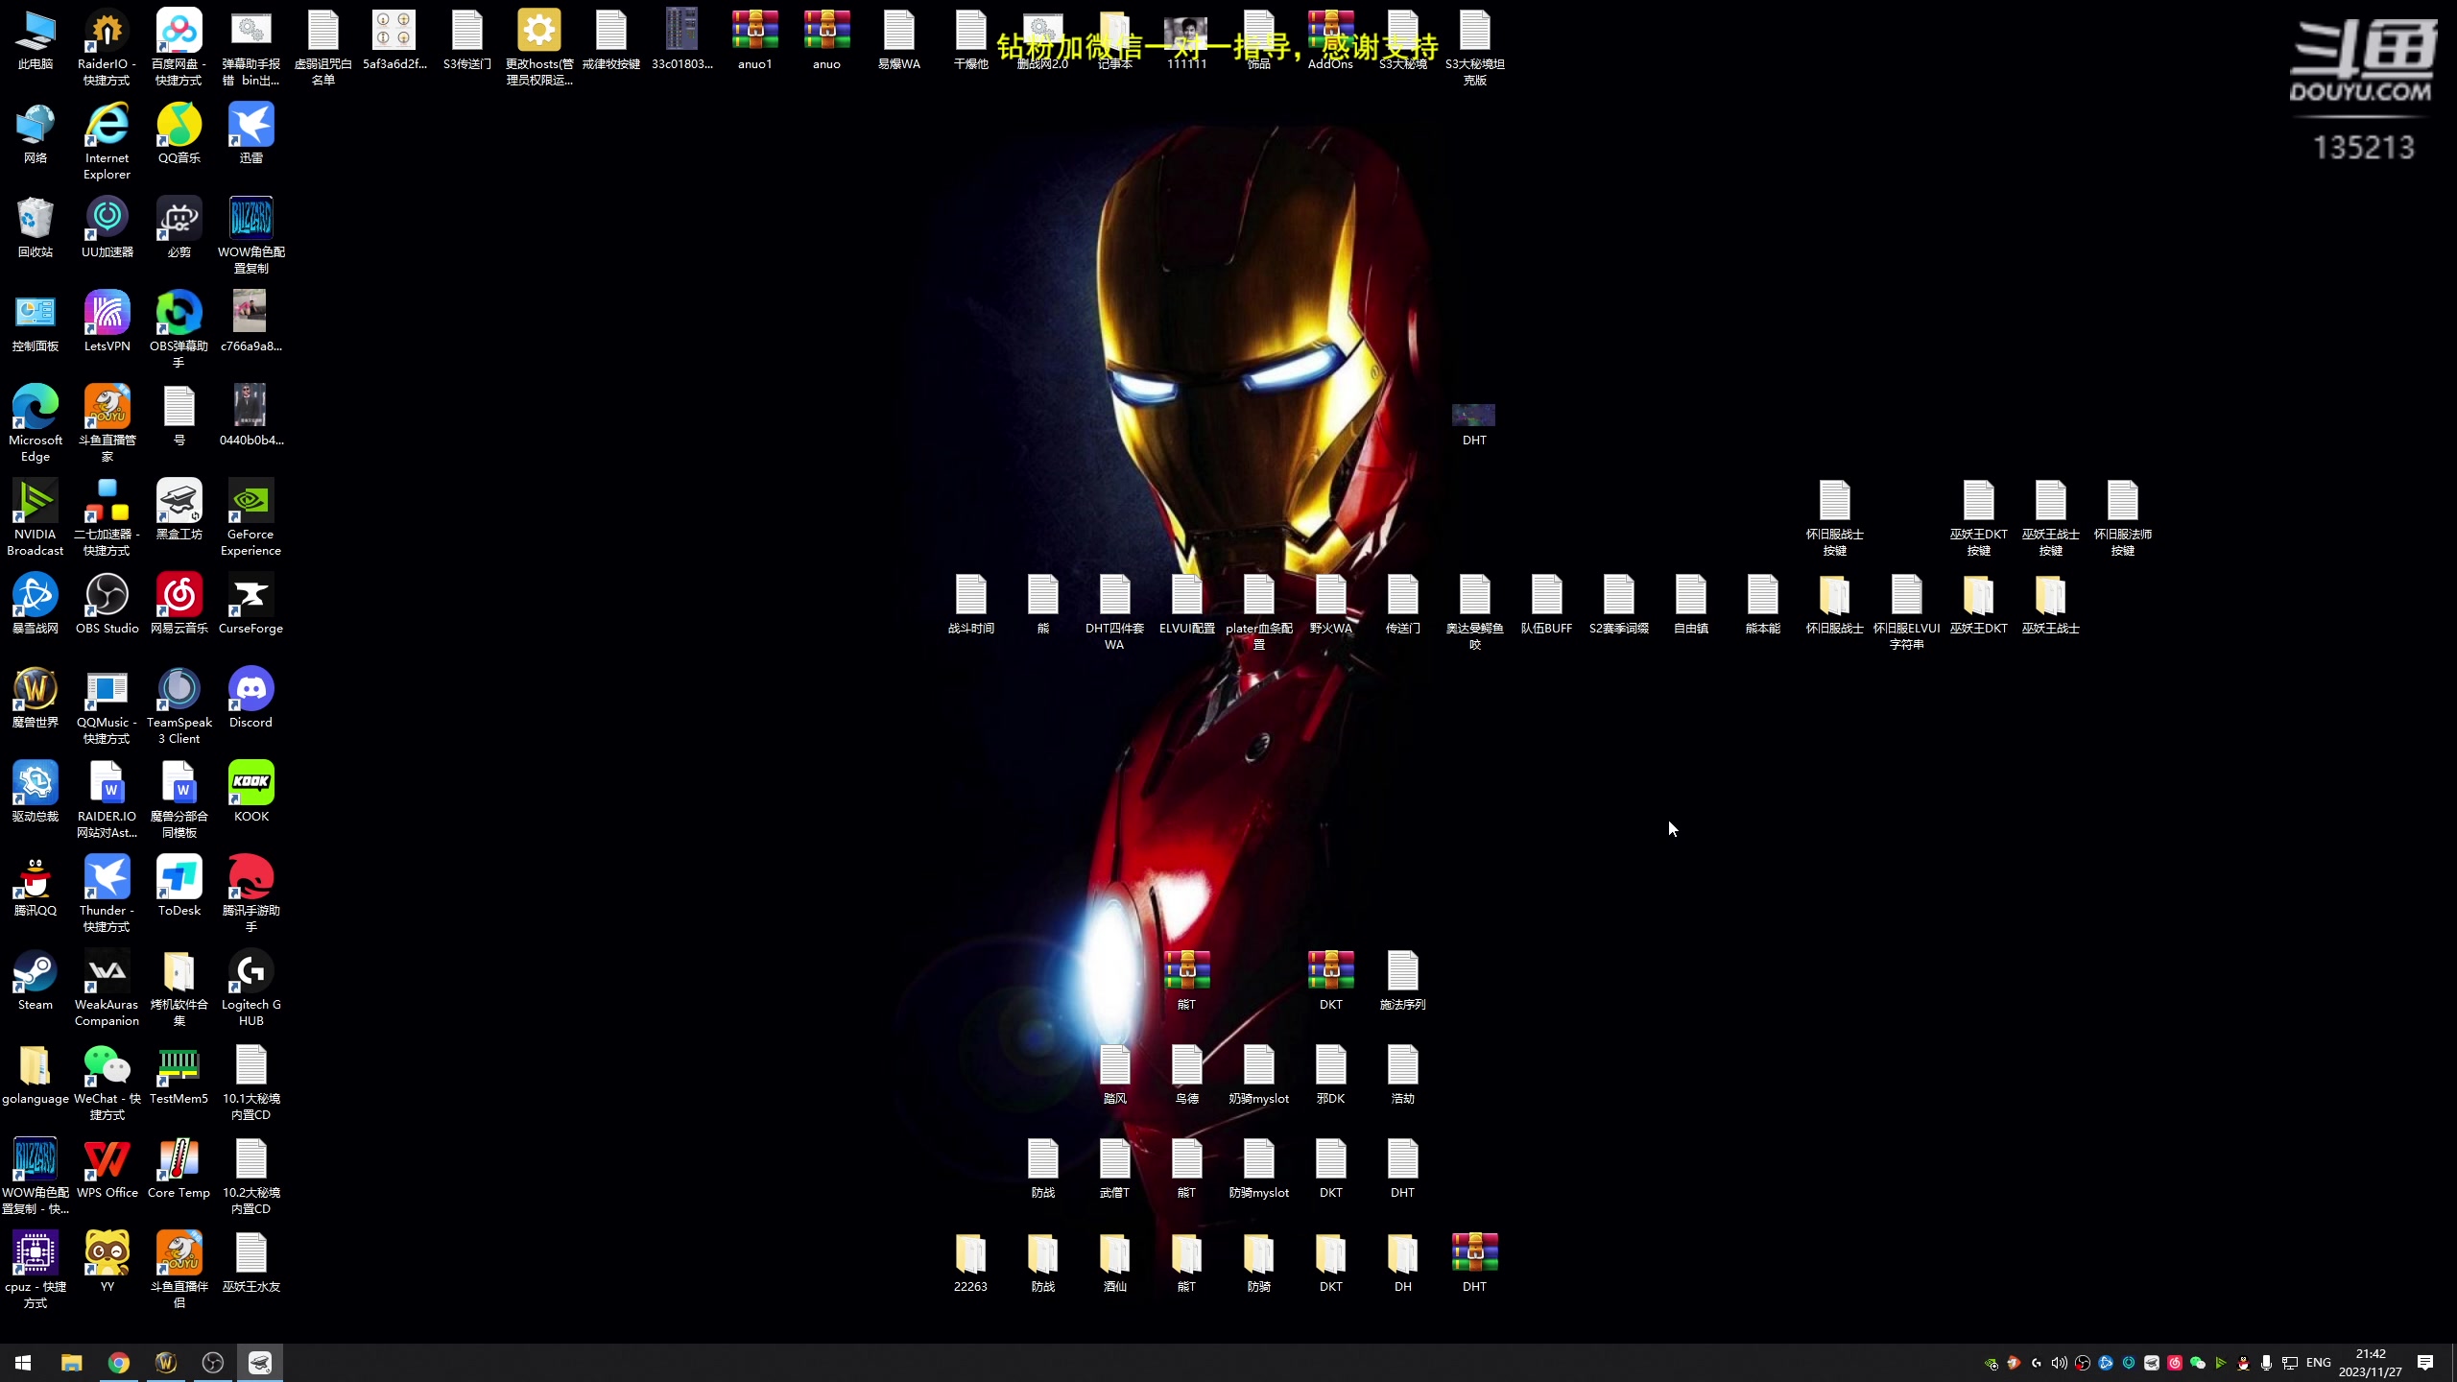Select the ELVUI配置 file
Viewport: 2457px width, 1382px height.
[x=1186, y=604]
